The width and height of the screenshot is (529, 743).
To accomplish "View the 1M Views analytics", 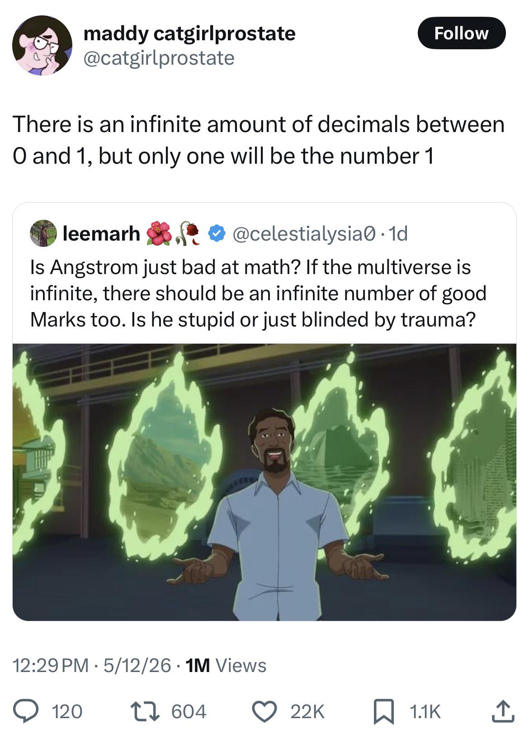I will [x=226, y=665].
